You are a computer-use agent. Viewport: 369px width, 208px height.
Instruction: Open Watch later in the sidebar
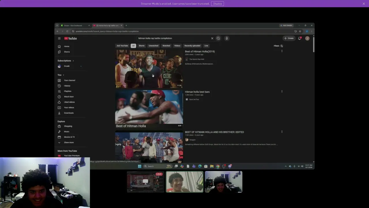click(66, 97)
